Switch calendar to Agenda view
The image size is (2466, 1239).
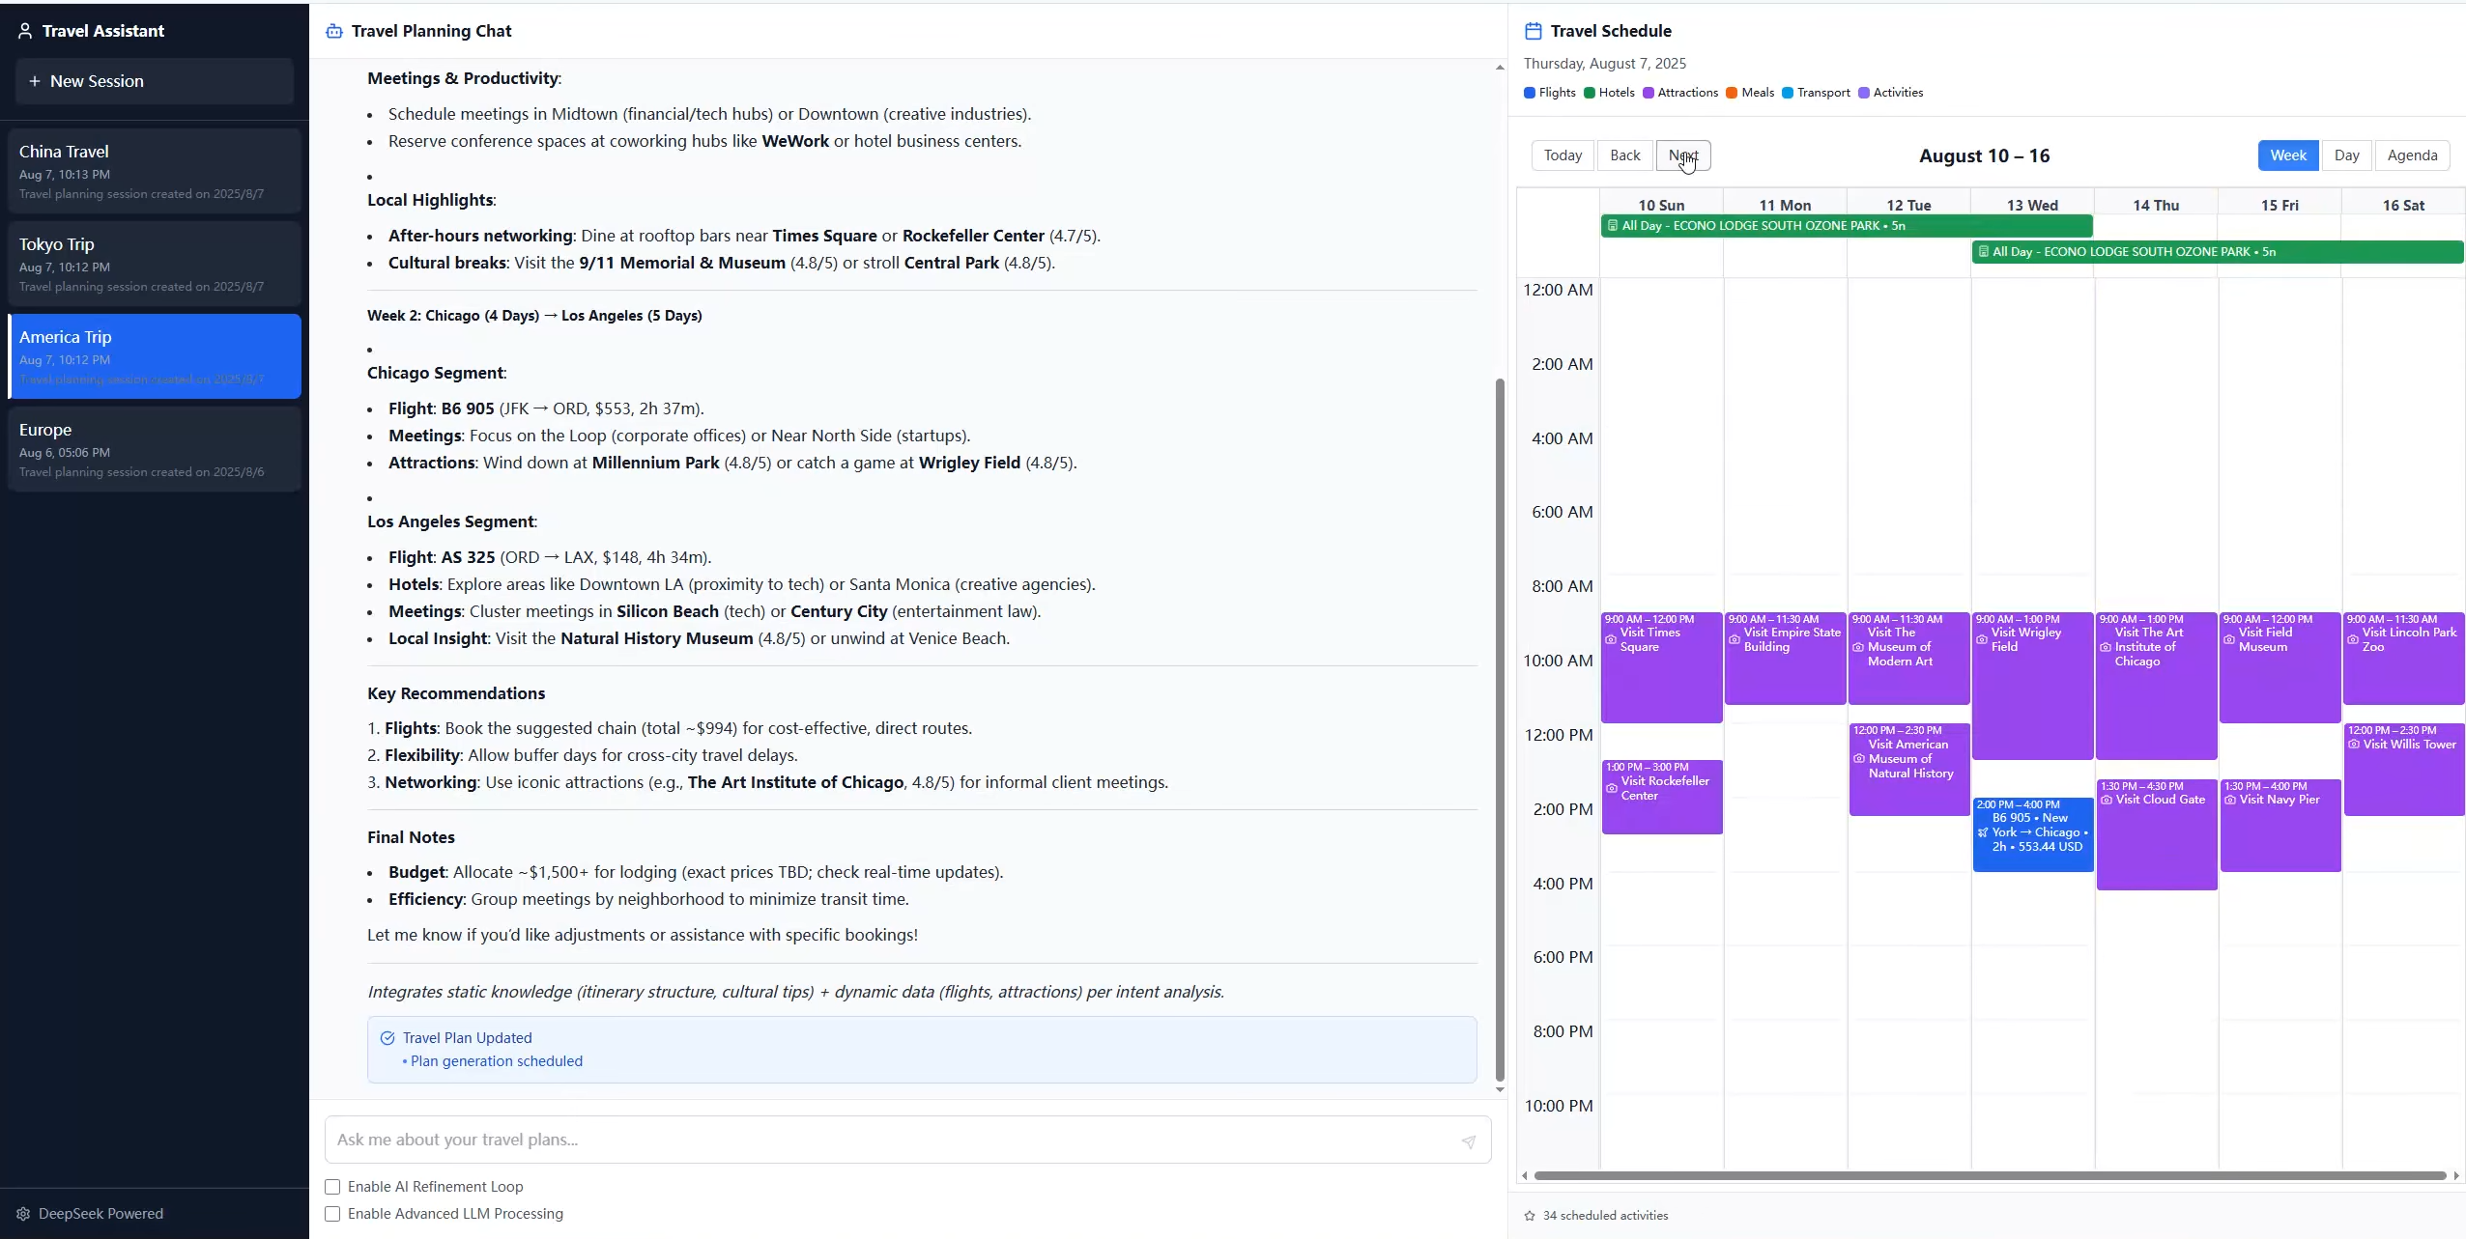pyautogui.click(x=2412, y=155)
